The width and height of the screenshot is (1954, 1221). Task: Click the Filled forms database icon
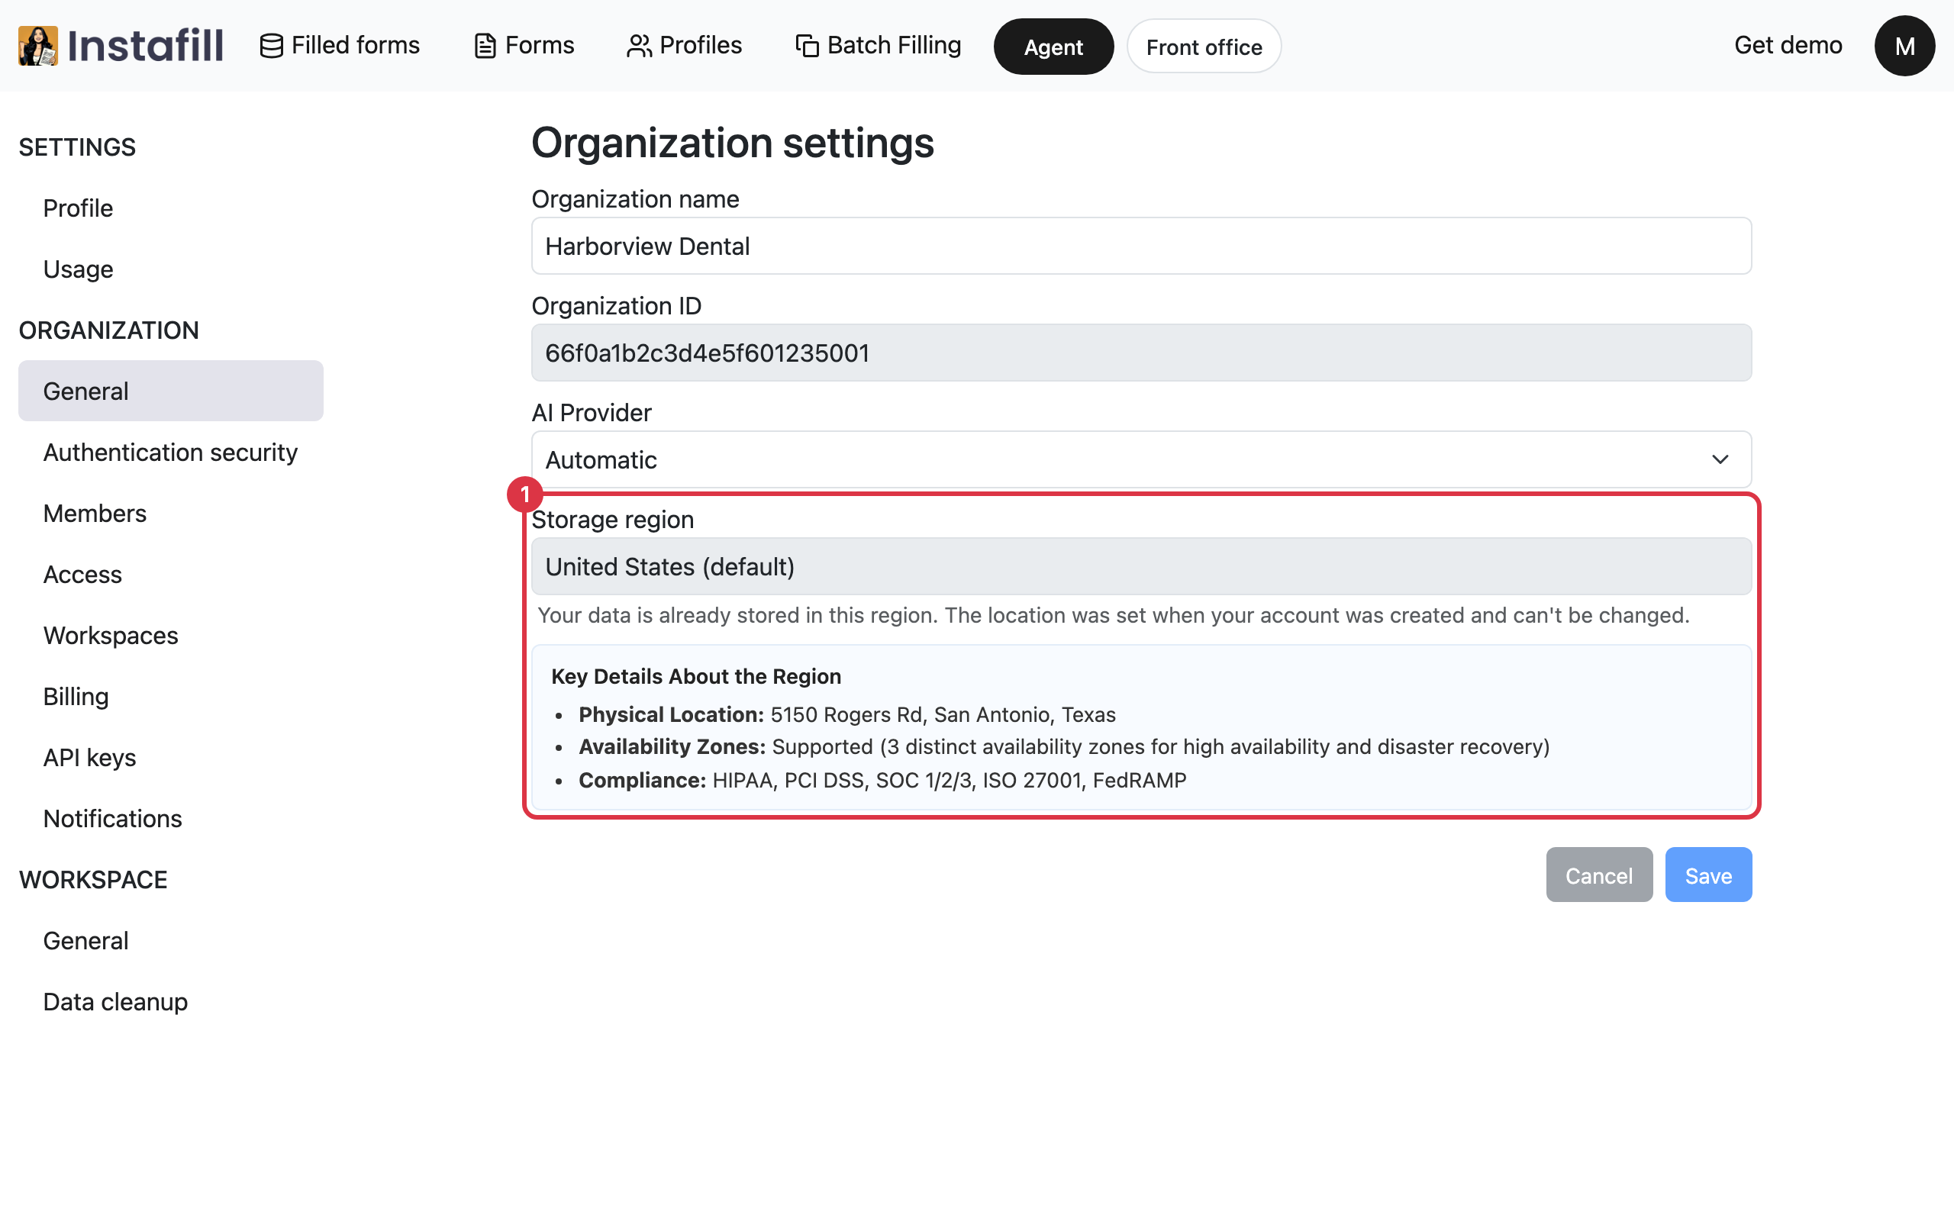(271, 46)
